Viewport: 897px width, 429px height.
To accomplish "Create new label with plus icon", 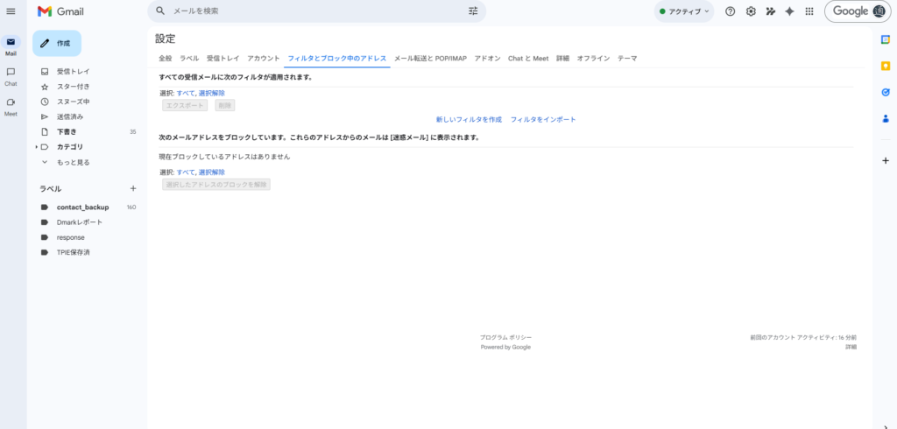I will coord(133,188).
